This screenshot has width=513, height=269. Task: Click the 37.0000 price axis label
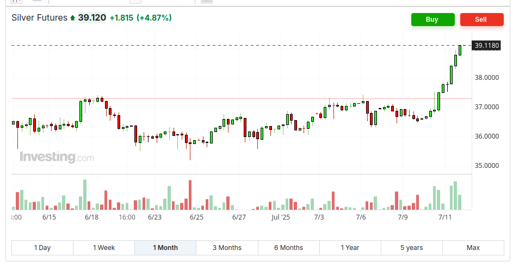tap(487, 107)
